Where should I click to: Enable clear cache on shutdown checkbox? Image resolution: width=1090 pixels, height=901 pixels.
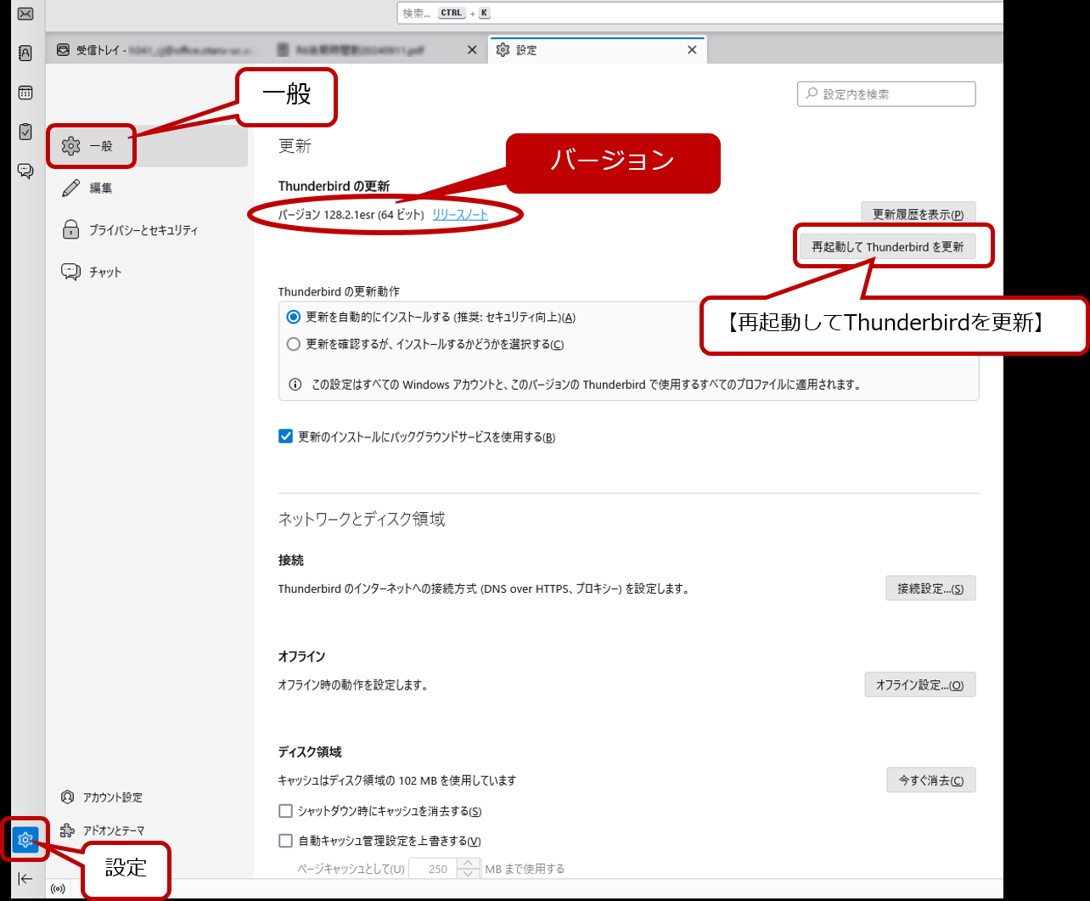(x=285, y=811)
